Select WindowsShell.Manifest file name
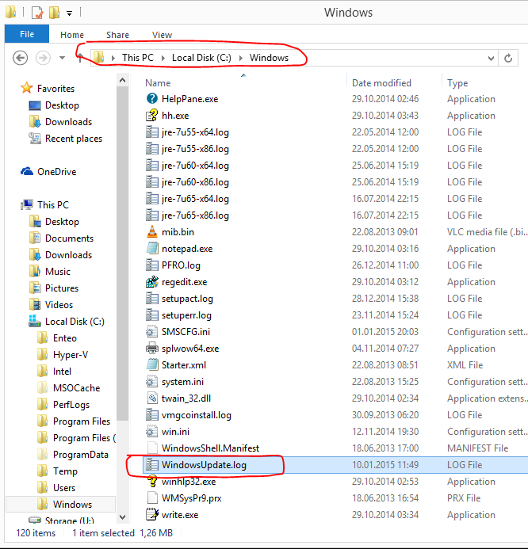The height and width of the screenshot is (549, 528). point(210,448)
